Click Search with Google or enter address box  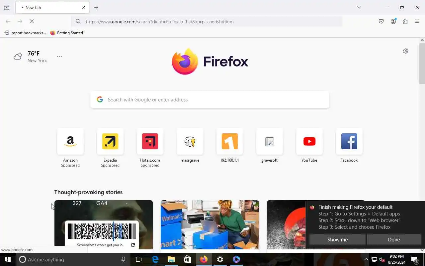210,99
